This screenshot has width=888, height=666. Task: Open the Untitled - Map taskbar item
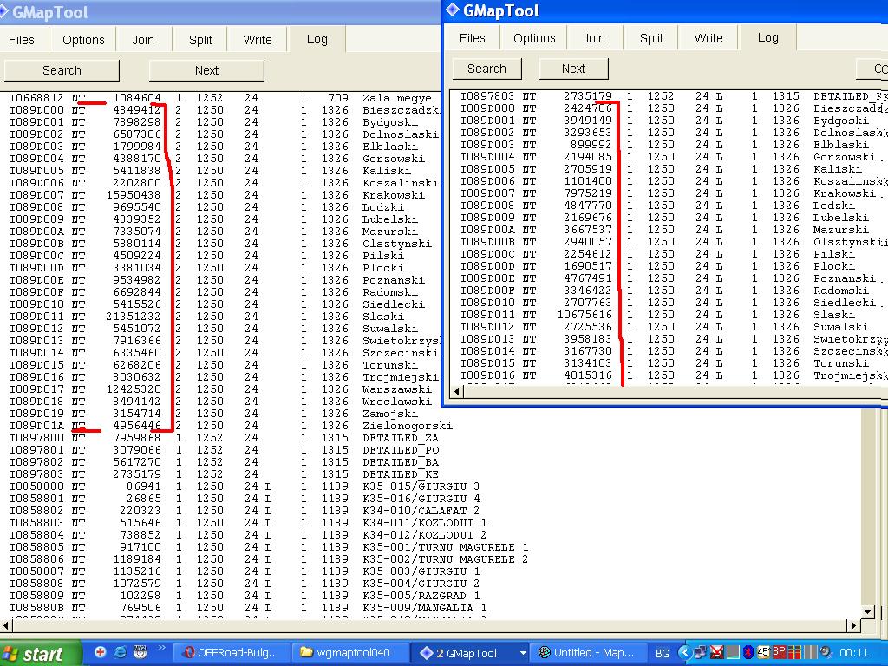[x=587, y=653]
